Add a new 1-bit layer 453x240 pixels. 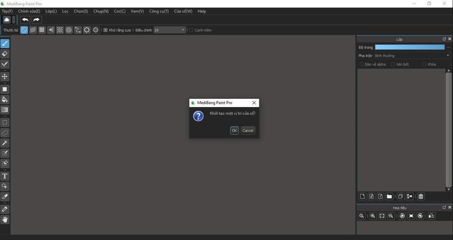[380, 196]
